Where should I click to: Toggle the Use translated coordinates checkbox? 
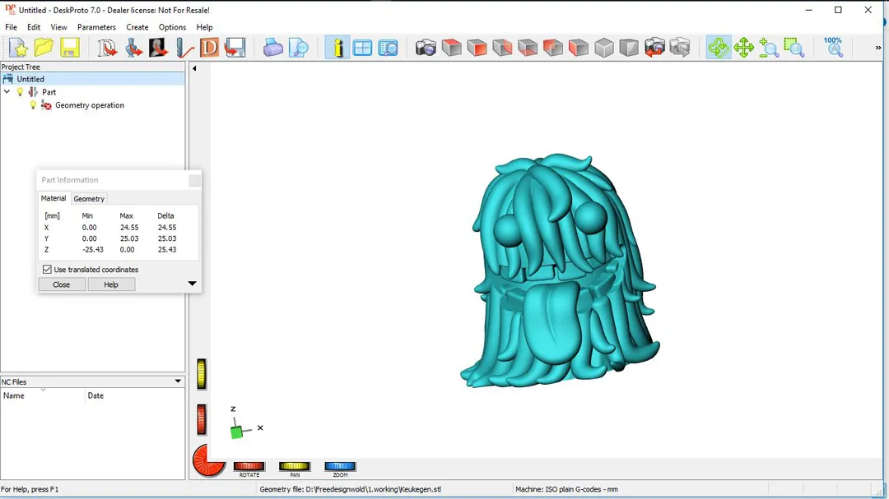47,270
